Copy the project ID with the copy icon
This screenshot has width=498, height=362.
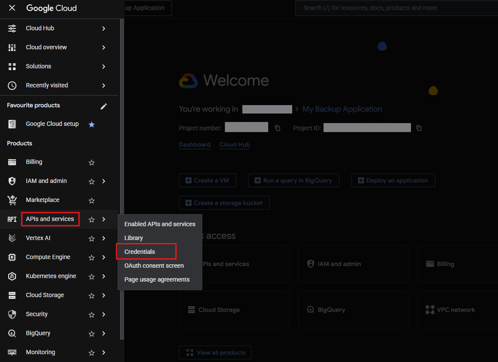pyautogui.click(x=419, y=128)
